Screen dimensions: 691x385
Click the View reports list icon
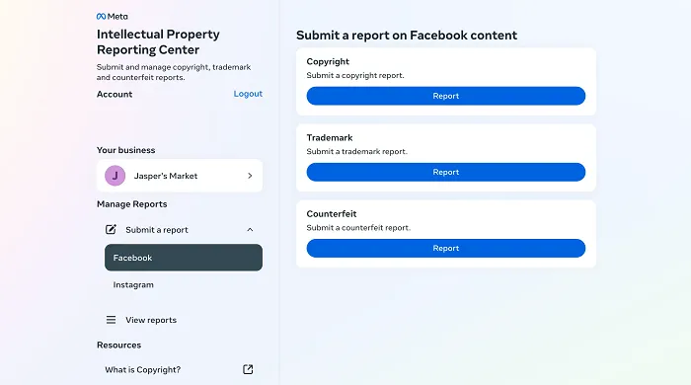tap(111, 320)
